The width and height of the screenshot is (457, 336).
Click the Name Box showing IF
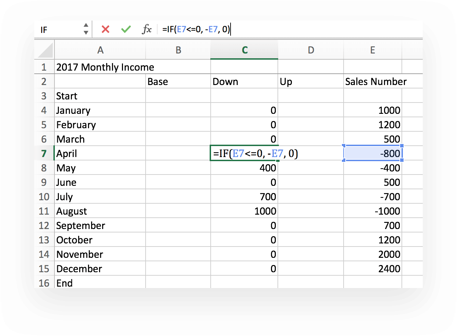[58, 29]
